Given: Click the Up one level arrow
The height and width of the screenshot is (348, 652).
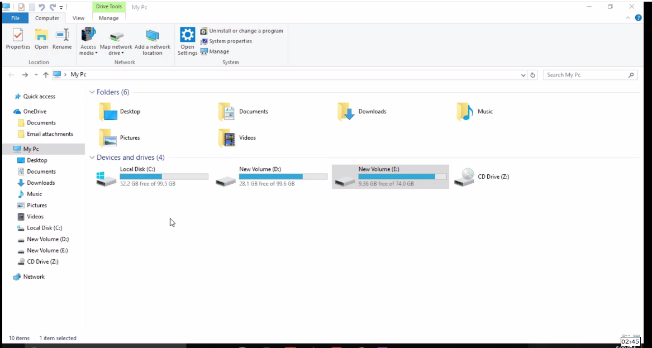Looking at the screenshot, I should tap(46, 75).
